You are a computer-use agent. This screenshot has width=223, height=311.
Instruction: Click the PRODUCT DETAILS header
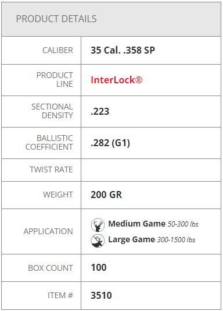pos(56,19)
